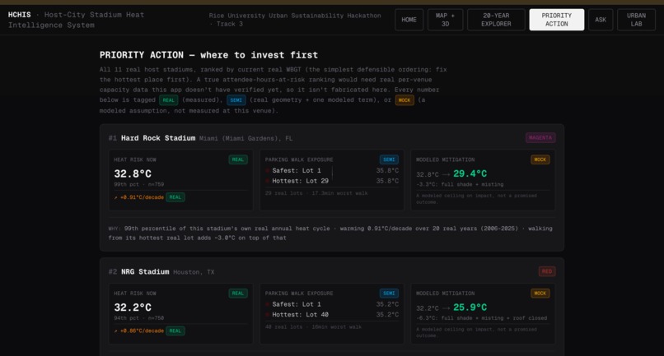Click 'Miami (Miami Gardens), FL' location text
Screen dimensions: 664x356
click(x=245, y=139)
